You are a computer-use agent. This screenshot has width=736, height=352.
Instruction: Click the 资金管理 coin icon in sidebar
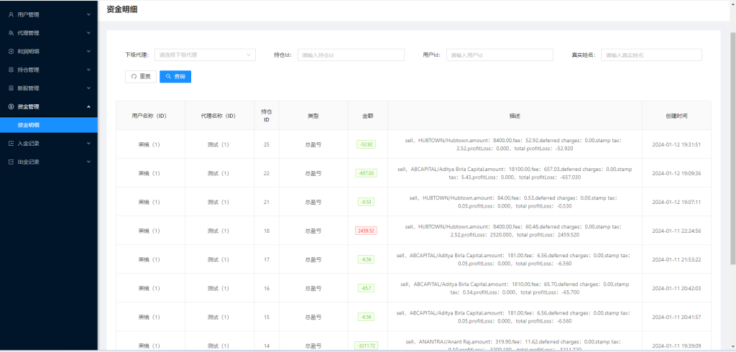(x=11, y=107)
